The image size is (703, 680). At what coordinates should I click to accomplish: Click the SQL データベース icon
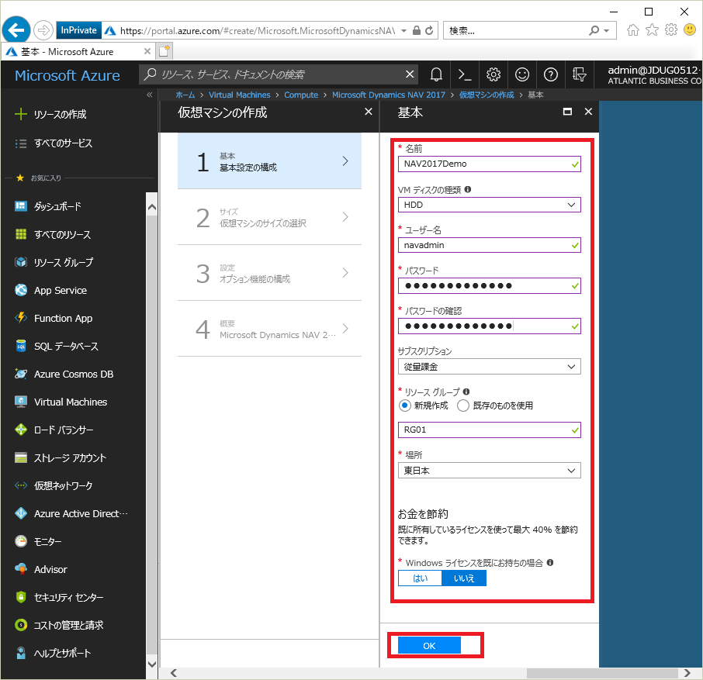(x=21, y=346)
